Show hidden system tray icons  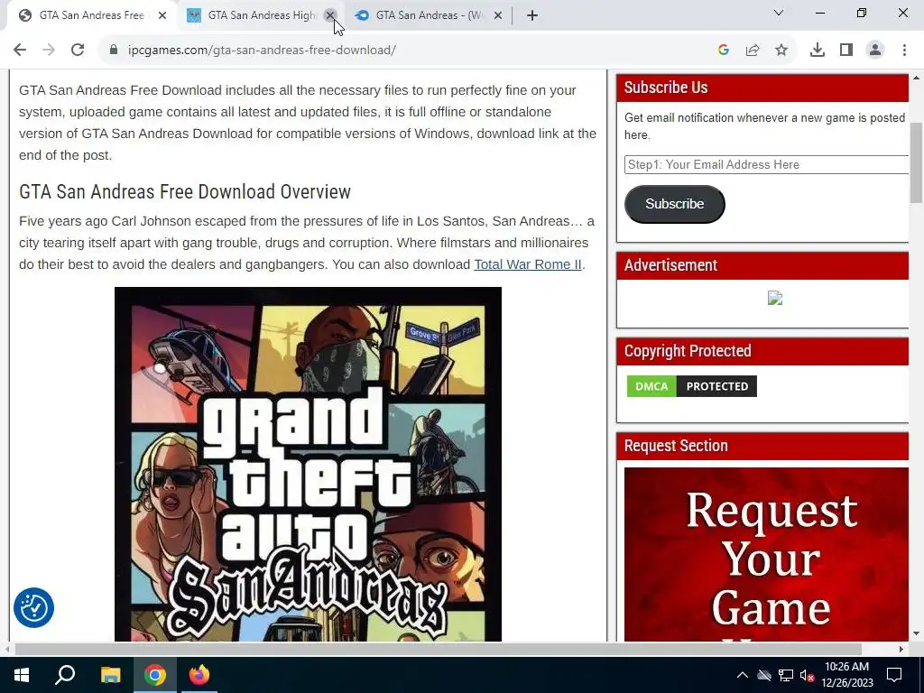[743, 675]
